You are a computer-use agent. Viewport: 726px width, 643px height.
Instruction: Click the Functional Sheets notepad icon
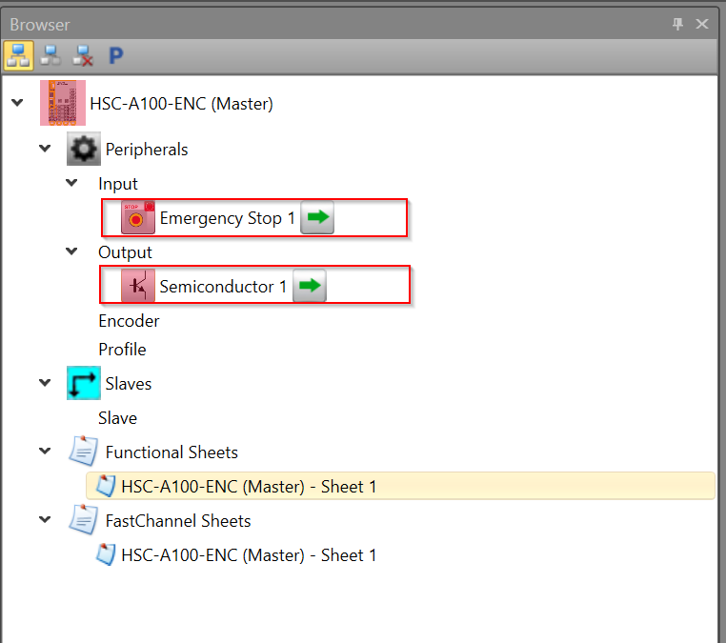point(83,451)
